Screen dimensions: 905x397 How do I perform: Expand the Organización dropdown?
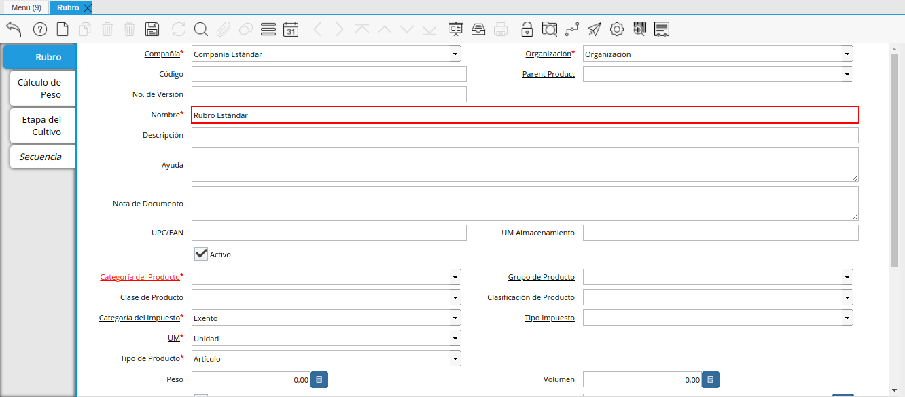pos(847,54)
